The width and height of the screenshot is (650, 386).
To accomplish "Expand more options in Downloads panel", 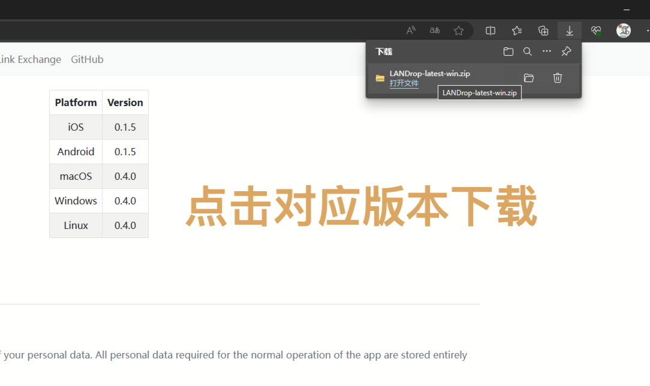I will (x=547, y=52).
